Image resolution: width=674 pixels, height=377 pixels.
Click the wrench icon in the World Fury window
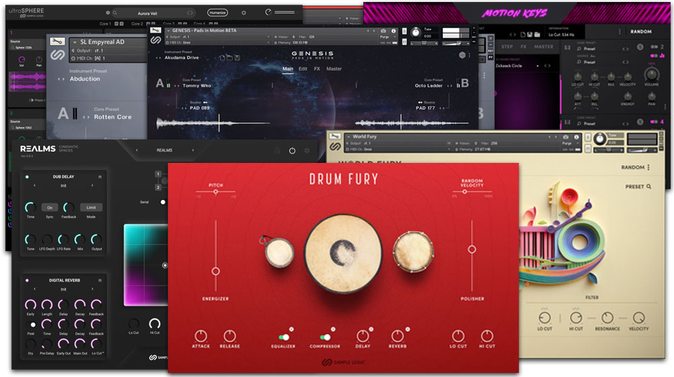pyautogui.click(x=334, y=137)
